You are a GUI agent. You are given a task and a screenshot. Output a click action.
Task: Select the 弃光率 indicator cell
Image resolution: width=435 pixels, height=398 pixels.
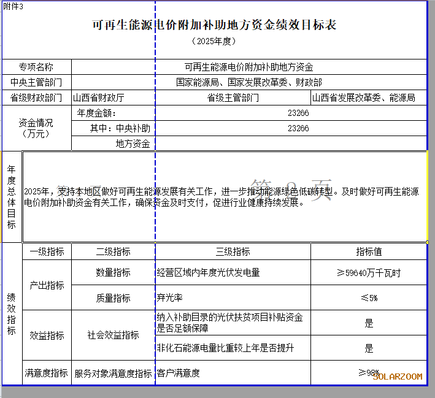point(233,298)
